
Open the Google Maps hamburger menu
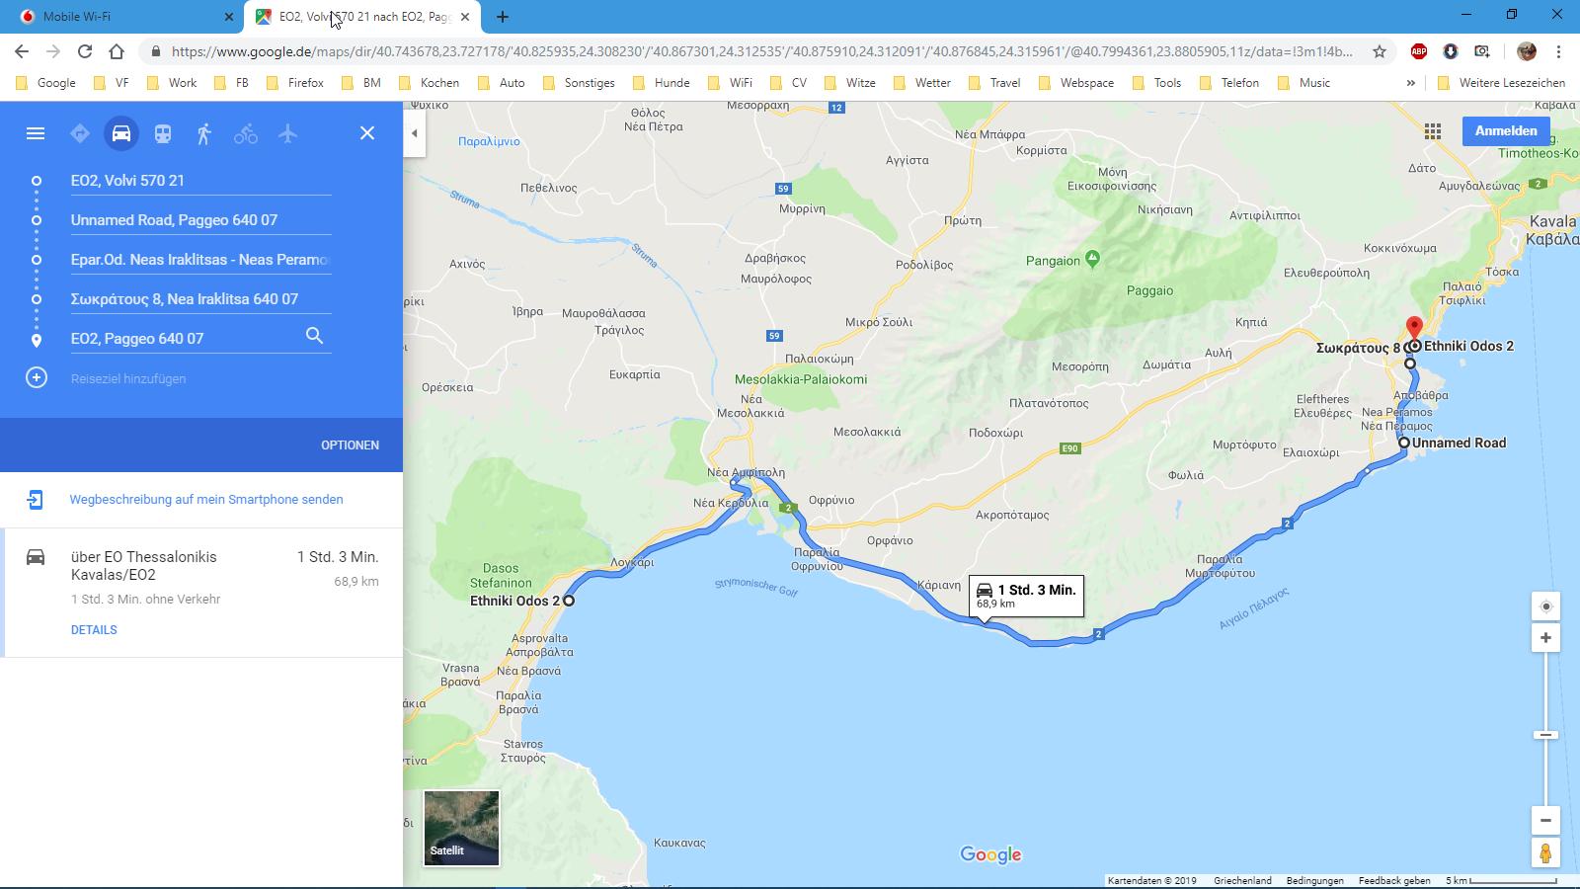click(36, 133)
